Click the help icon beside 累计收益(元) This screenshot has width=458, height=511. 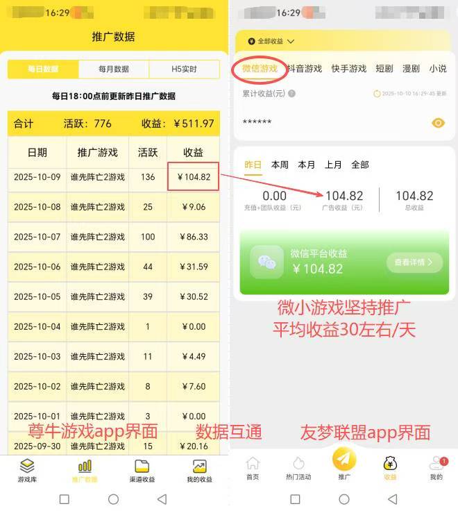tap(292, 94)
